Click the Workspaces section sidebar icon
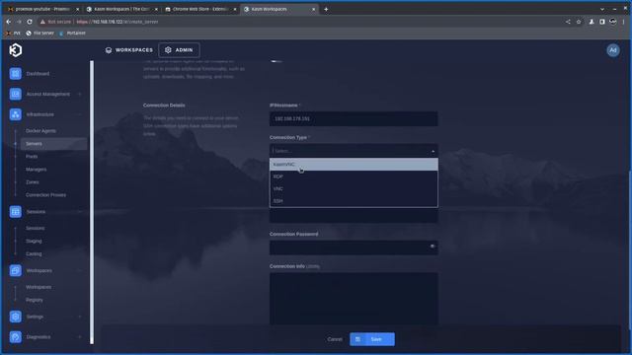This screenshot has width=632, height=355. tap(16, 270)
